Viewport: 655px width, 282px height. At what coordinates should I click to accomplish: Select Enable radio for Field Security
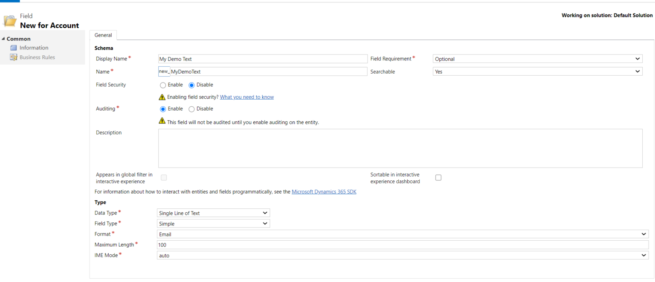[x=163, y=85]
